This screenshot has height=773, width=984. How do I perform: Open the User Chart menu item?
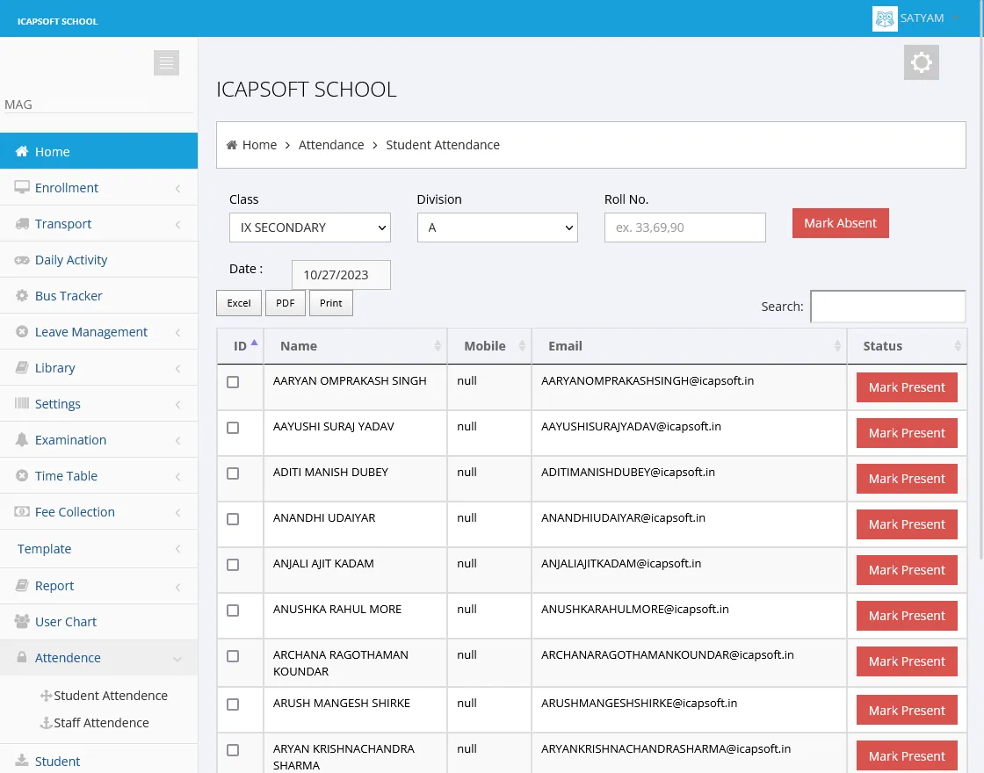coord(98,621)
